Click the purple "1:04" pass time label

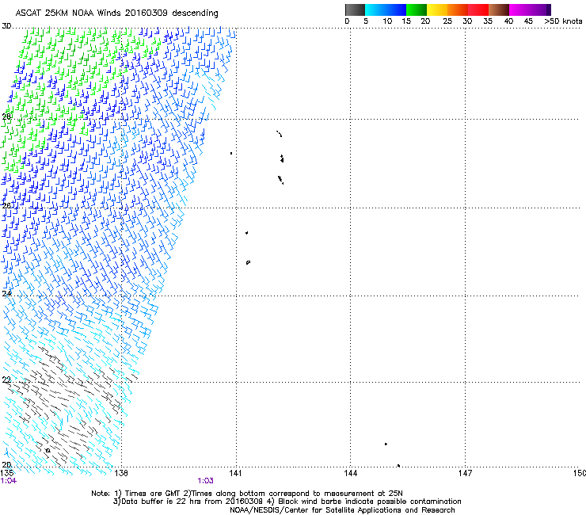[x=9, y=481]
